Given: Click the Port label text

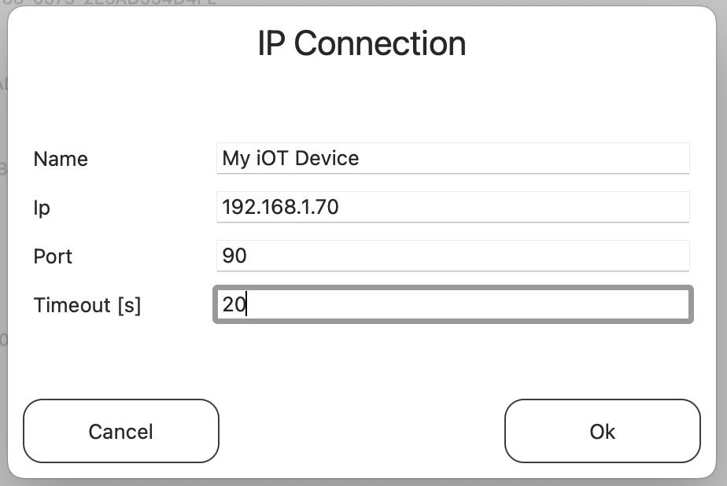Looking at the screenshot, I should pos(52,256).
